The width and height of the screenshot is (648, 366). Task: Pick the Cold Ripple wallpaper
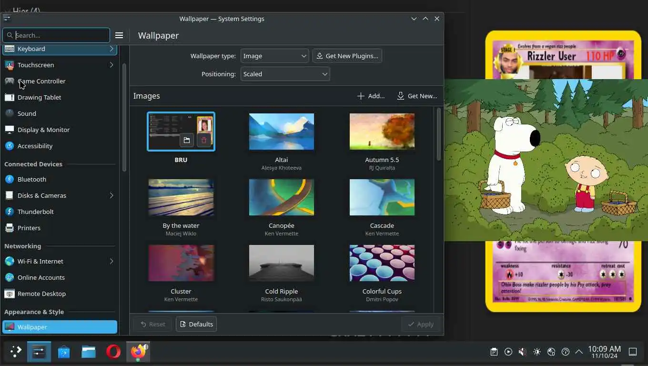(282, 263)
